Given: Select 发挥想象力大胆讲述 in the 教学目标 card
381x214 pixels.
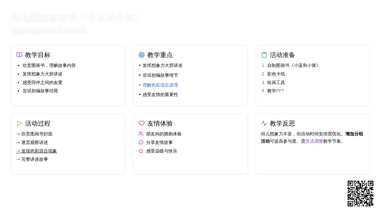Looking at the screenshot, I should (x=43, y=74).
